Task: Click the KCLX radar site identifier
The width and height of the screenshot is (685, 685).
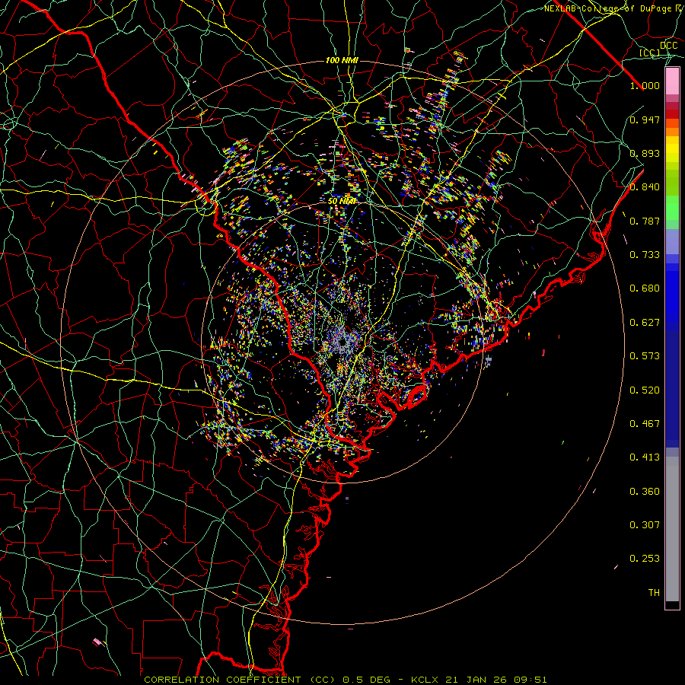Action: pos(424,680)
